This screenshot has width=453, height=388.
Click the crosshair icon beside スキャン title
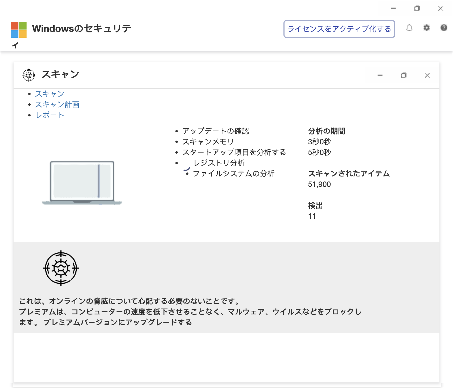click(29, 75)
